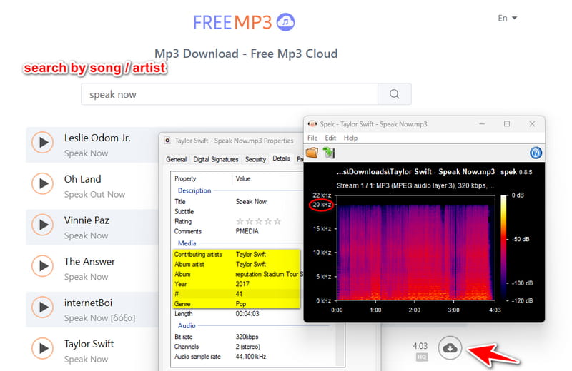Switch to the Digital Signatures tab
572x371 pixels.
click(x=216, y=159)
